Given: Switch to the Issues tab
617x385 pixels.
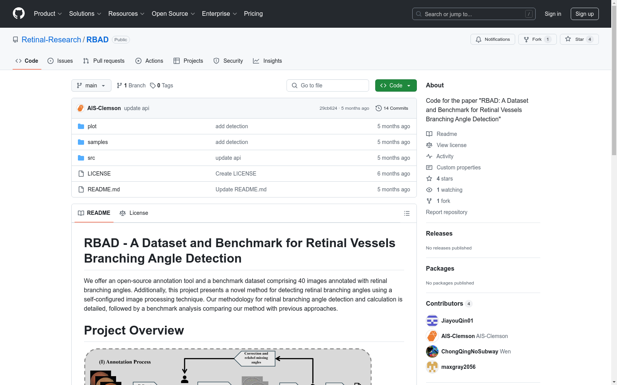Looking at the screenshot, I should coord(60,61).
